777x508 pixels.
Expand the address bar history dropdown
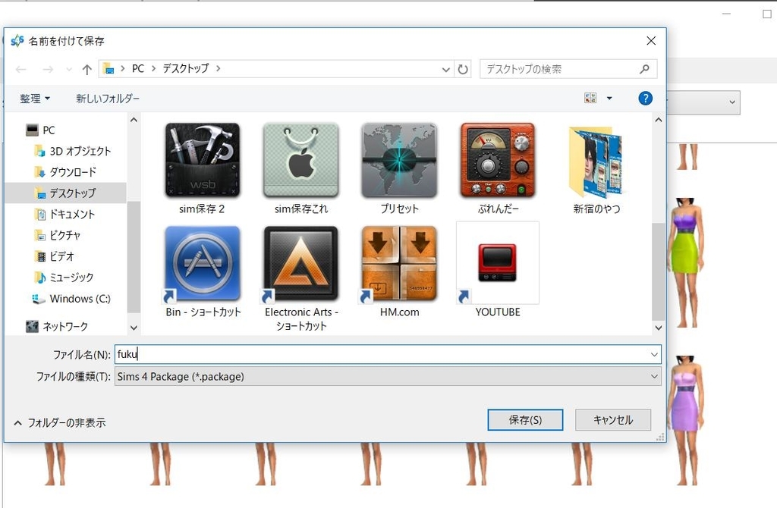[x=446, y=69]
